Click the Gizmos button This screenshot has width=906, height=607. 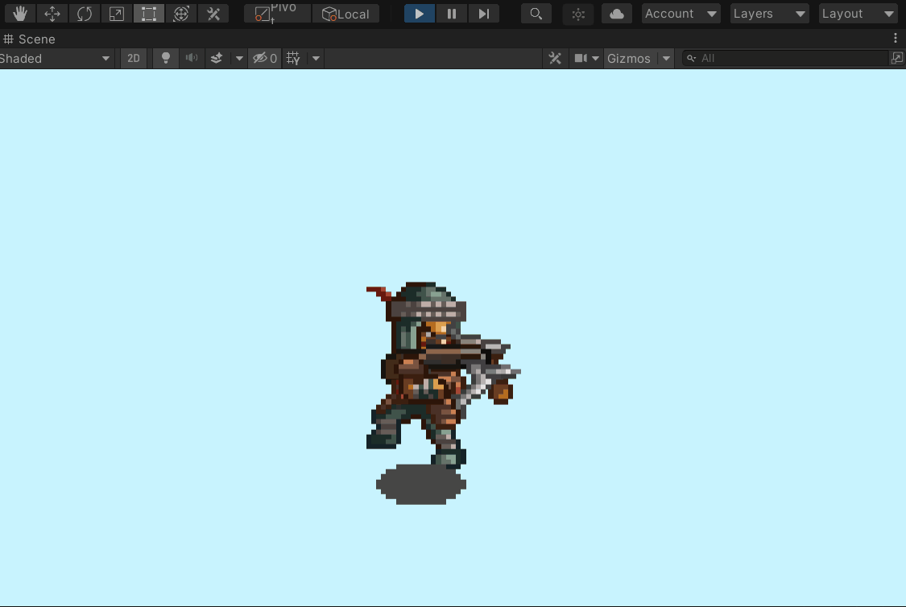click(x=629, y=58)
